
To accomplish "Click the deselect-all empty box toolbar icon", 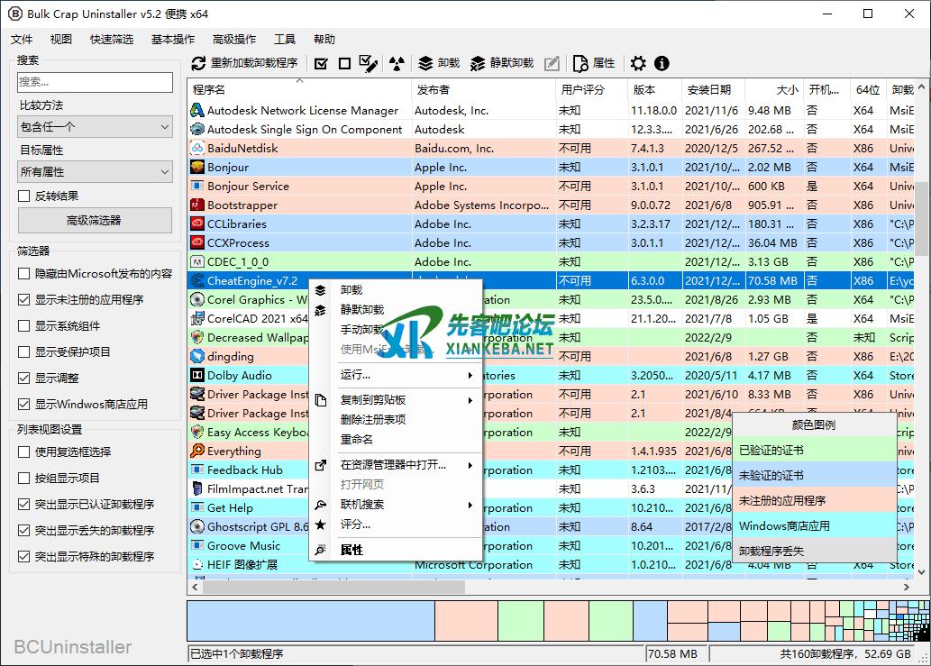I will pyautogui.click(x=344, y=63).
